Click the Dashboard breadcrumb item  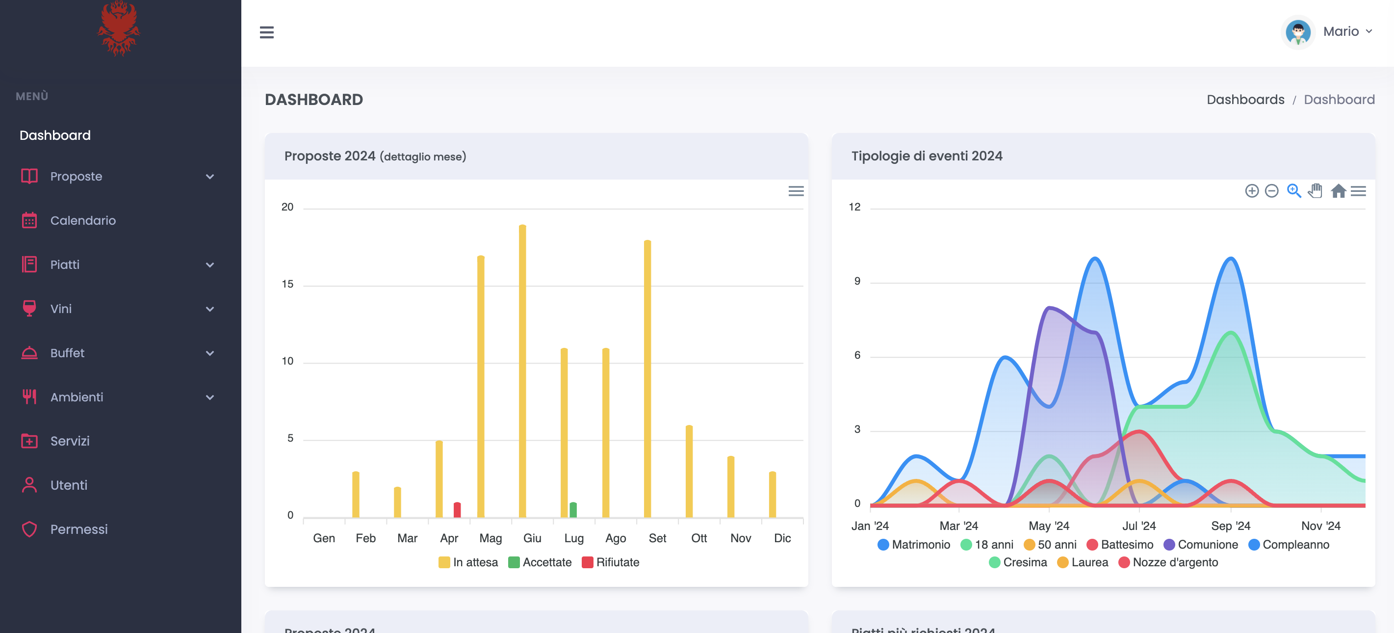pos(1339,100)
